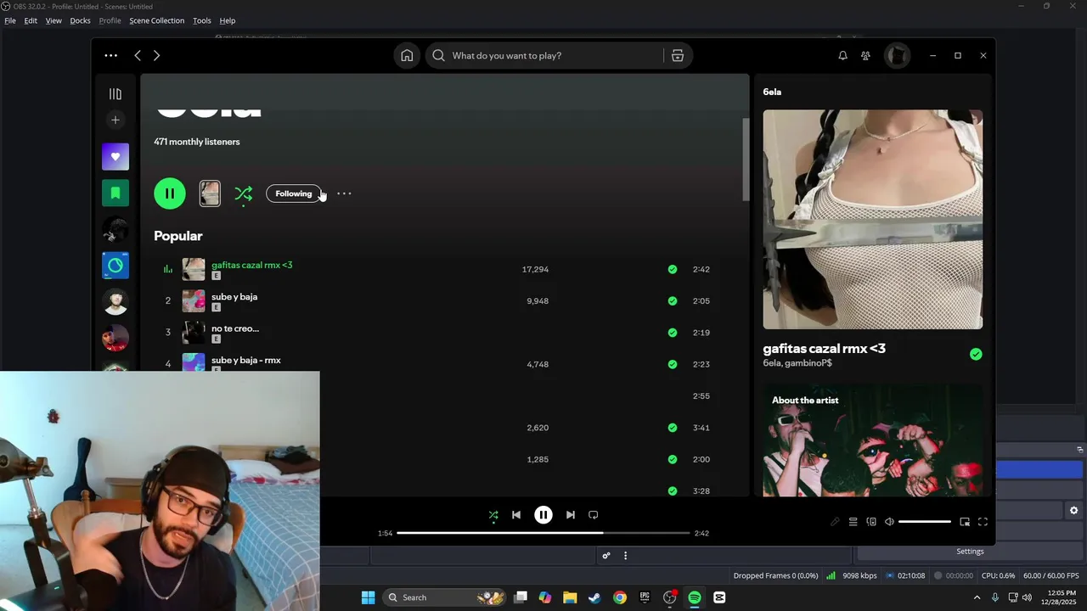Image resolution: width=1087 pixels, height=611 pixels.
Task: Open the play queue icon
Action: [x=853, y=522]
